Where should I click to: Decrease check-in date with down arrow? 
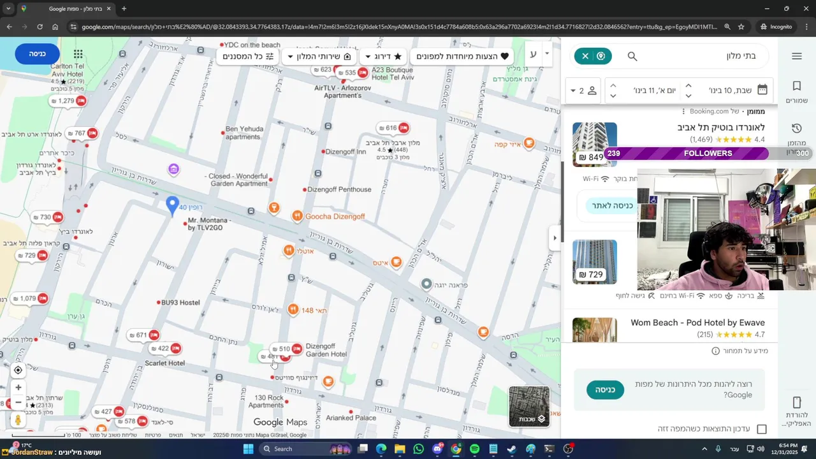(688, 96)
